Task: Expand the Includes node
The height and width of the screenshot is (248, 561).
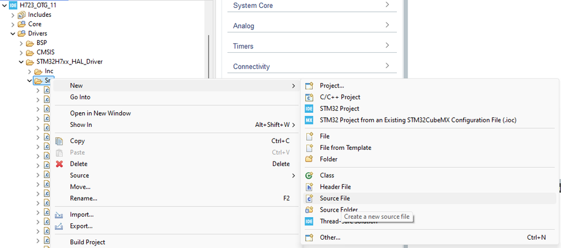Action: (x=13, y=15)
